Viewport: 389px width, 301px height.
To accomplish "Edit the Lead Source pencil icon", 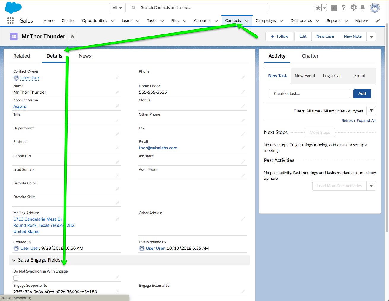I will coord(117,176).
